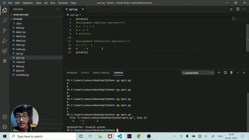Viewport: 249px width, 140px height.
Task: Open editor More Actions ellipsis
Action: pos(244,9)
